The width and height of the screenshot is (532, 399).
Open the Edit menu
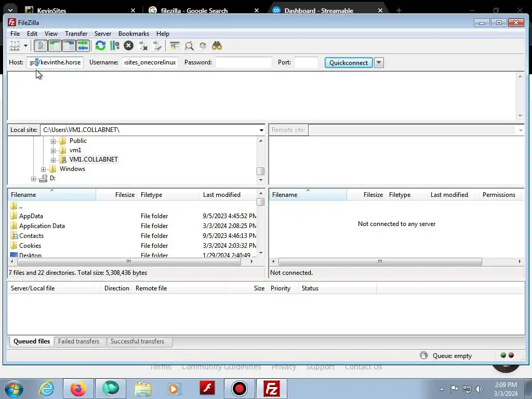click(32, 34)
